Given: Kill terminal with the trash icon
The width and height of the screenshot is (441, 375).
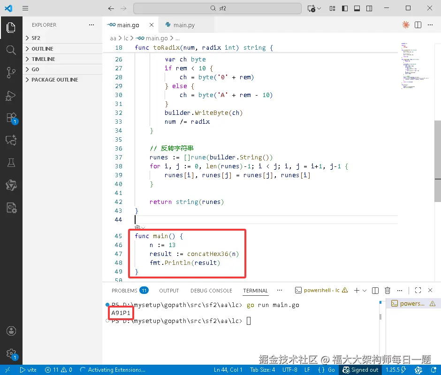Looking at the screenshot, I should pyautogui.click(x=387, y=290).
